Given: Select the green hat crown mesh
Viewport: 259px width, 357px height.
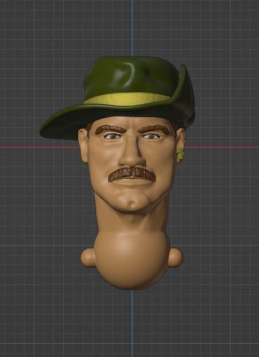Looking at the screenshot, I should point(131,75).
